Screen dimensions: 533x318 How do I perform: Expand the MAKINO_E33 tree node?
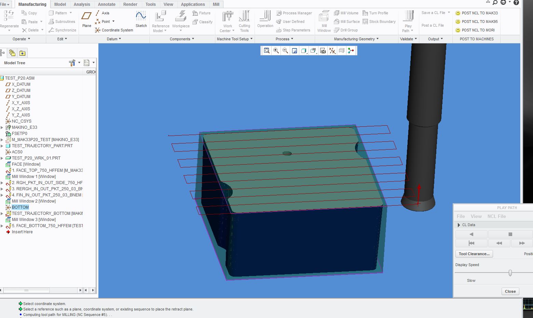click(3, 127)
